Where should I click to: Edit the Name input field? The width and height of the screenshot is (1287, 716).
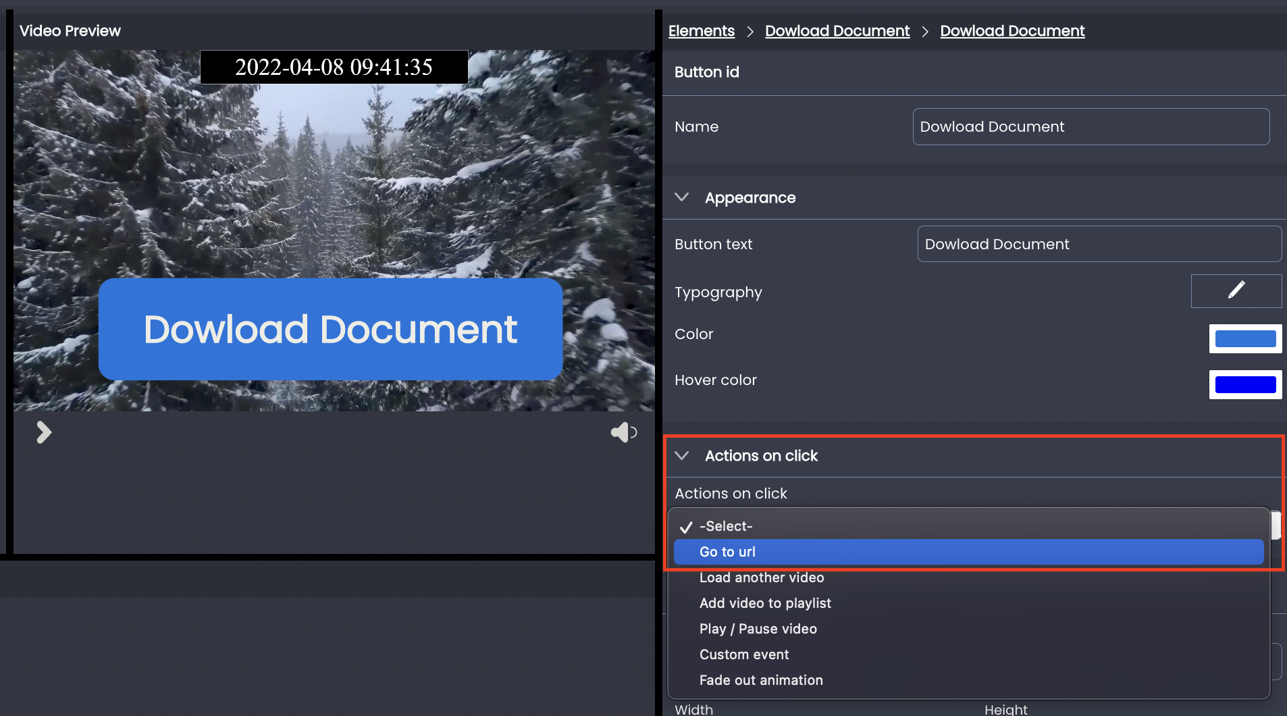coord(1091,127)
